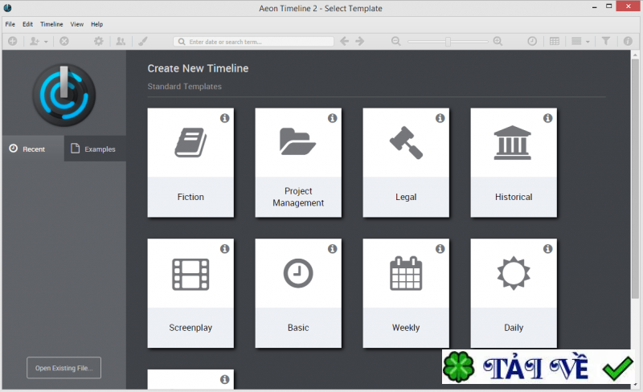
Task: Open the Help menu
Action: click(96, 24)
